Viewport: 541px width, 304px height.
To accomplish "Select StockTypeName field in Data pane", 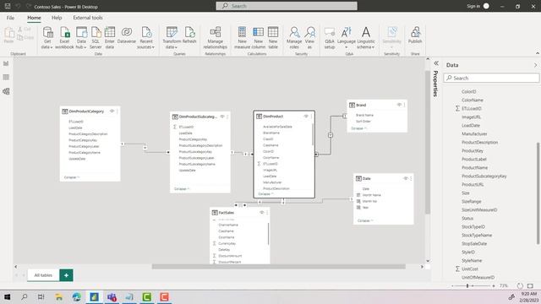I will 477,235.
